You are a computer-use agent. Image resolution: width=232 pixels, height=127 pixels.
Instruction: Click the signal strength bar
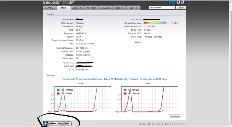pyautogui.click(x=157, y=23)
